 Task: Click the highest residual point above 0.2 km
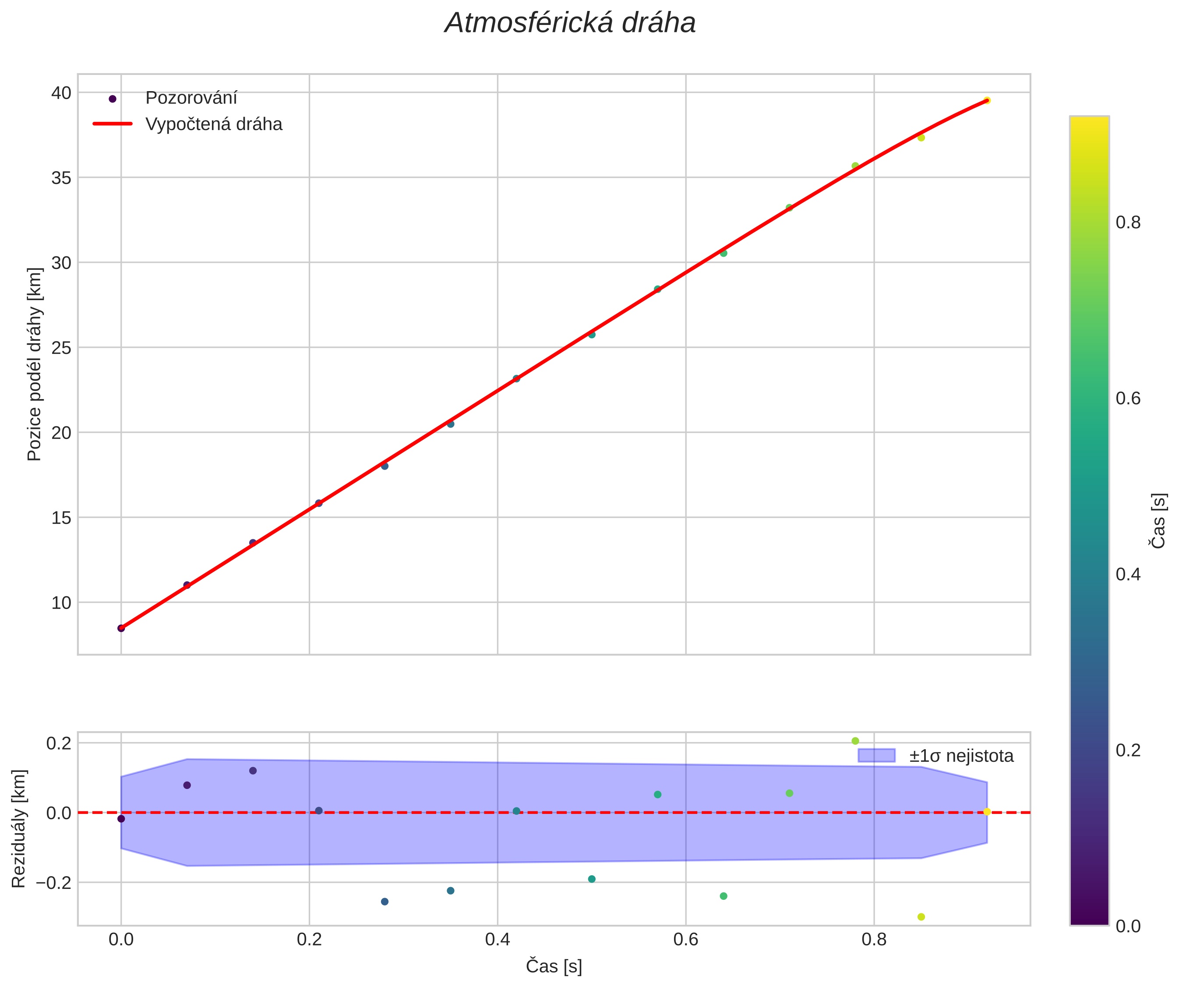[855, 741]
